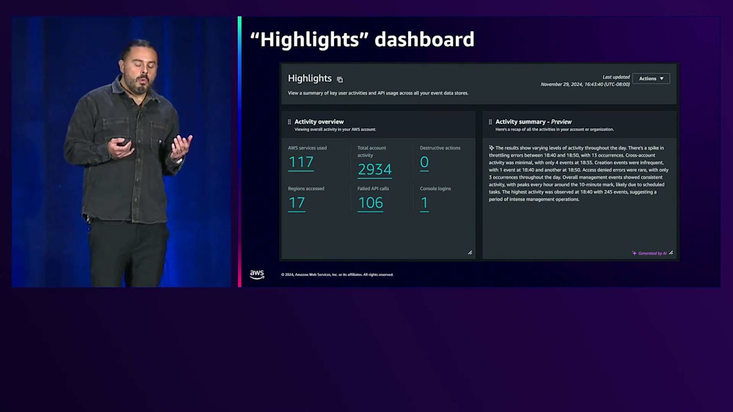
Task: Open the 2934 total account activity link
Action: click(x=374, y=170)
